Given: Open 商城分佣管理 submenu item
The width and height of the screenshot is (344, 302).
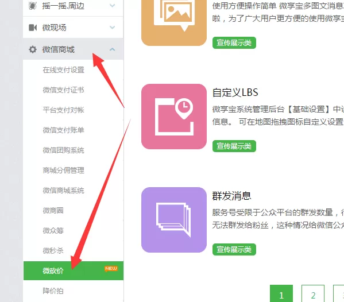Looking at the screenshot, I should [x=63, y=170].
